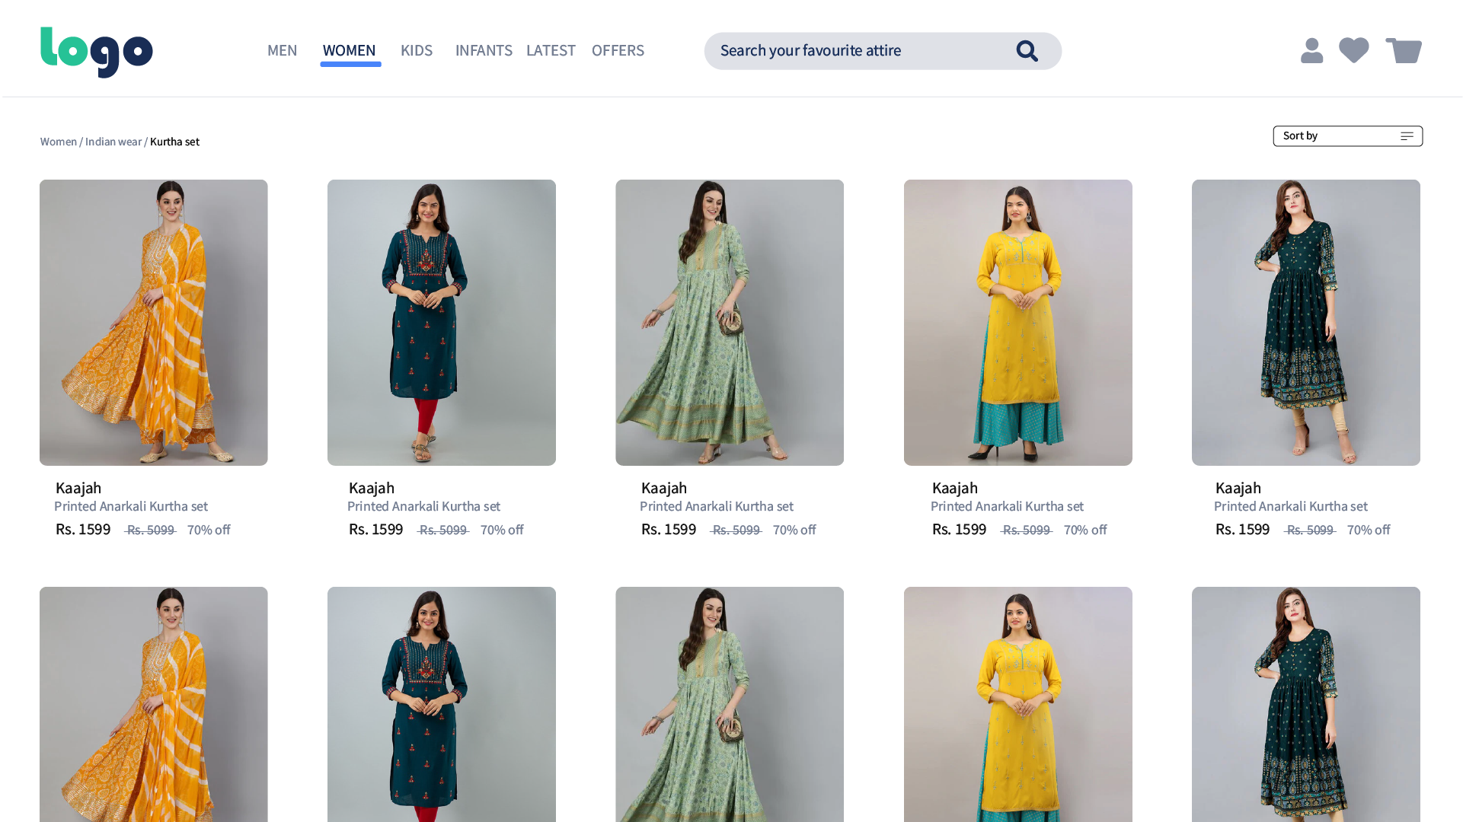Open the OFFERS menu
This screenshot has height=822, width=1463.
pos(618,50)
